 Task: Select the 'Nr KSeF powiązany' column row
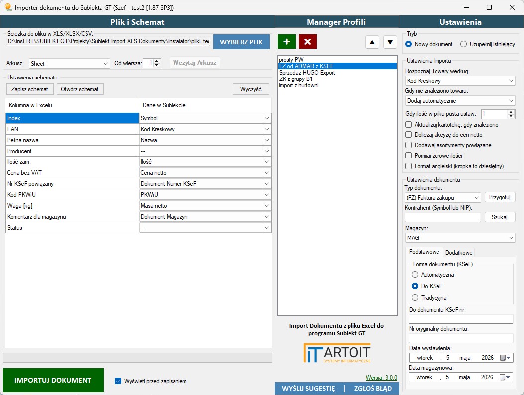pyautogui.click(x=72, y=184)
